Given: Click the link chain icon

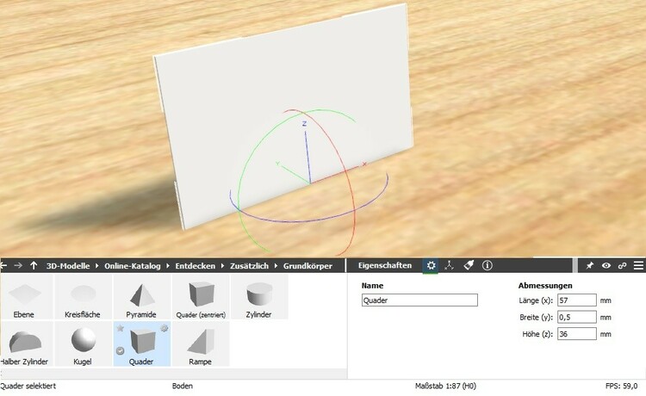Looking at the screenshot, I should pos(622,265).
